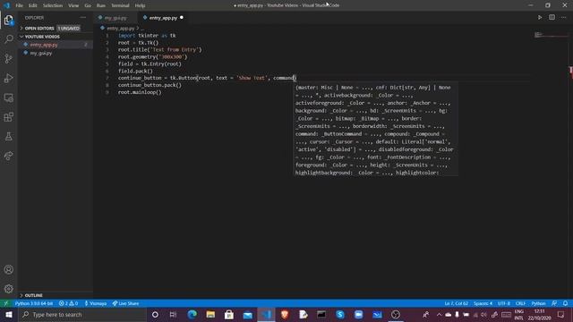Open File Explorer from taskbar
Screen dimensions: 573x322
click(210, 314)
